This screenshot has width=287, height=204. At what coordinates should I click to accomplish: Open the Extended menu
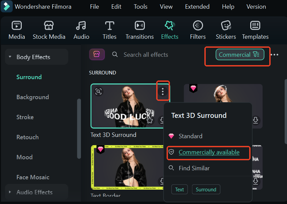(x=197, y=7)
